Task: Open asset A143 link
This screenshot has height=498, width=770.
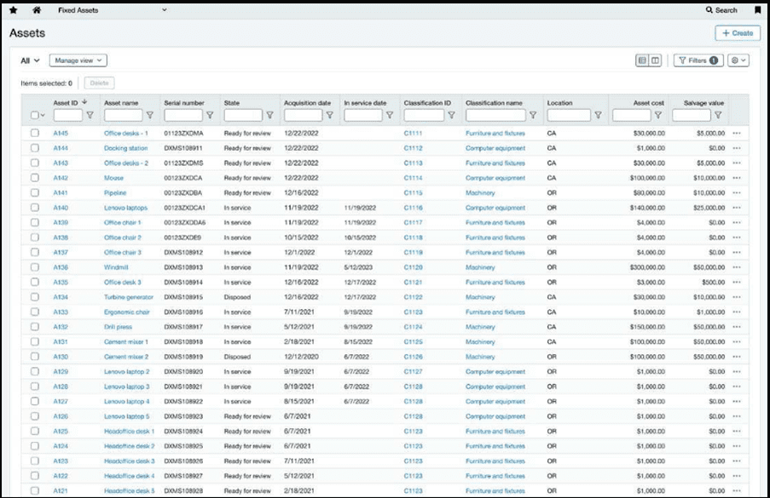Action: 61,163
